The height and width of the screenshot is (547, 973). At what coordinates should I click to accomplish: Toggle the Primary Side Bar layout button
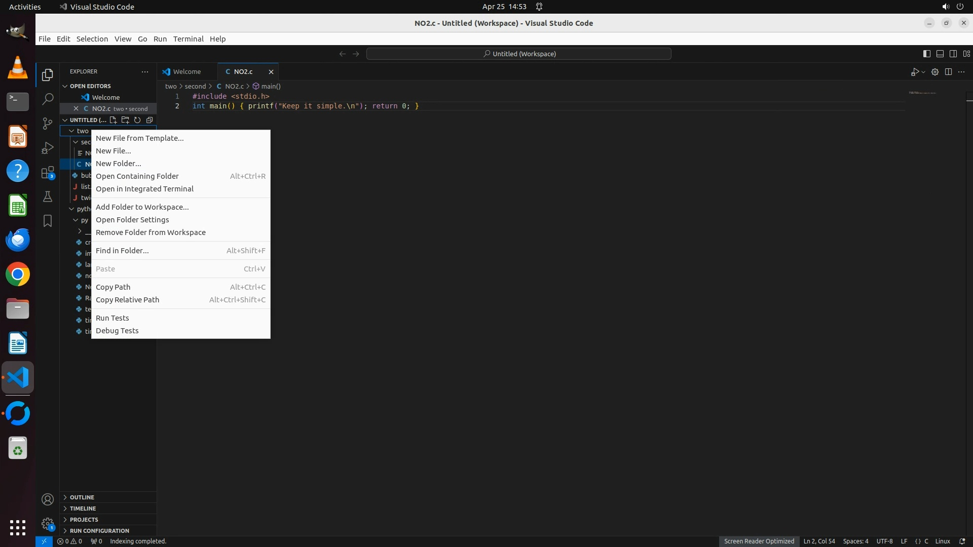click(x=926, y=54)
